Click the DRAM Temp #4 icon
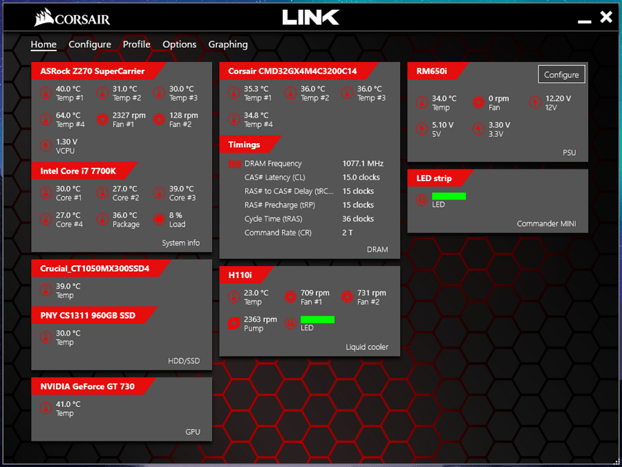622x467 pixels. [234, 120]
